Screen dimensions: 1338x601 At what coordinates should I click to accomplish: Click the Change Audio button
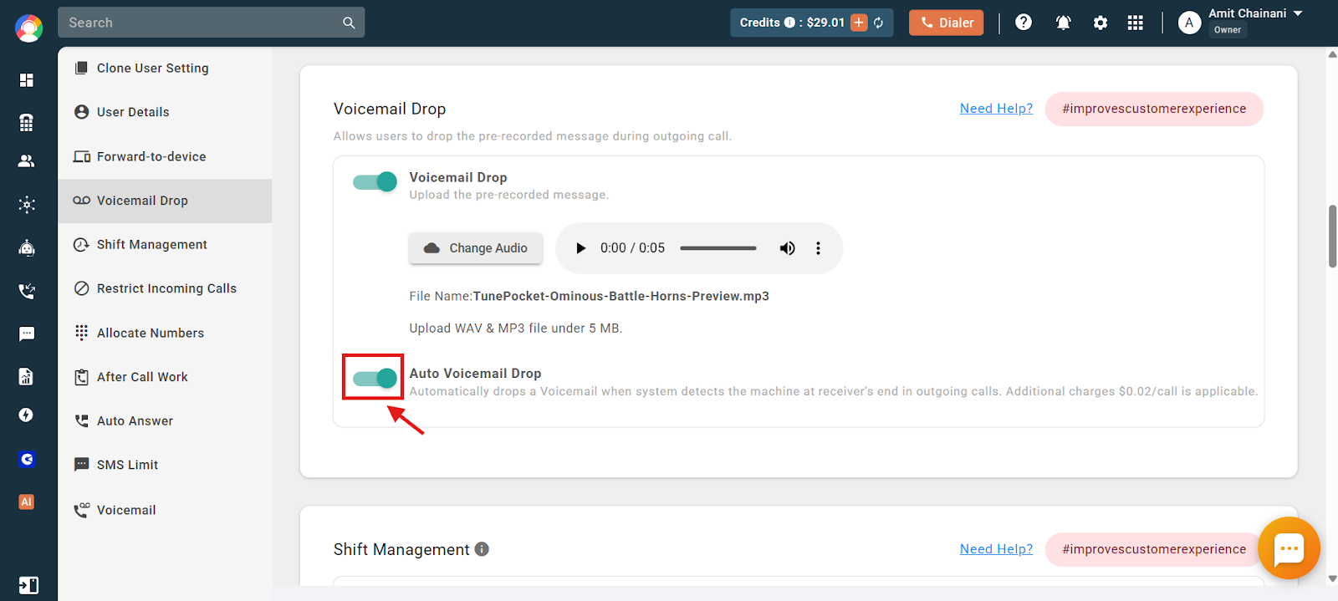pyautogui.click(x=476, y=248)
